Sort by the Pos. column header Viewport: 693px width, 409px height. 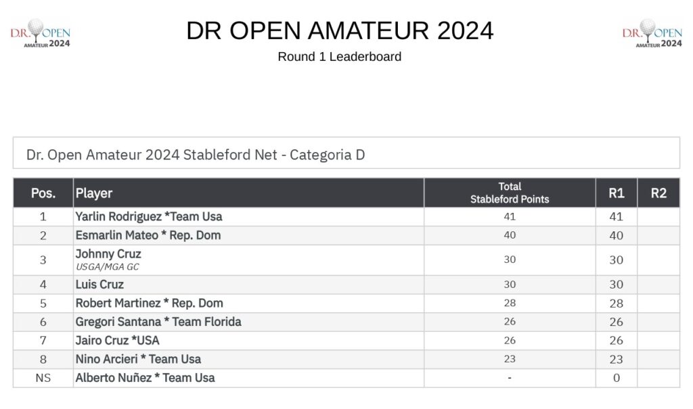pos(43,193)
